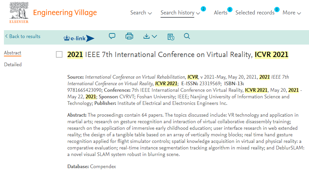Click the Elsevier tree logo

19,13
